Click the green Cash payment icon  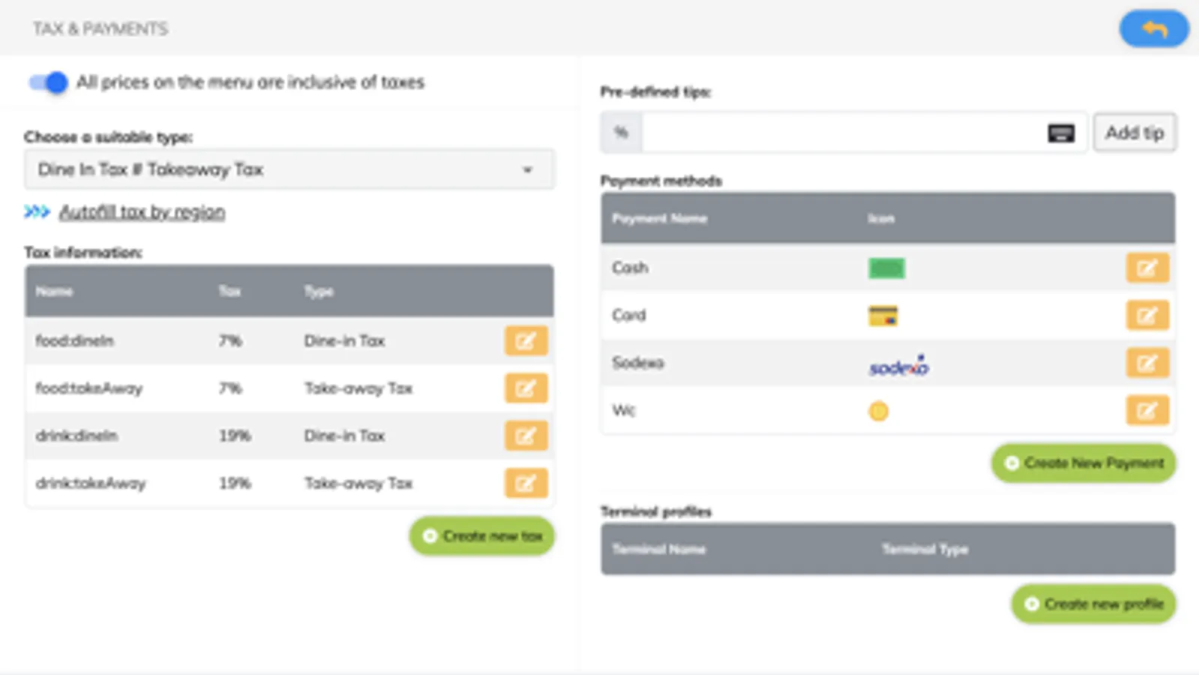pyautogui.click(x=886, y=268)
